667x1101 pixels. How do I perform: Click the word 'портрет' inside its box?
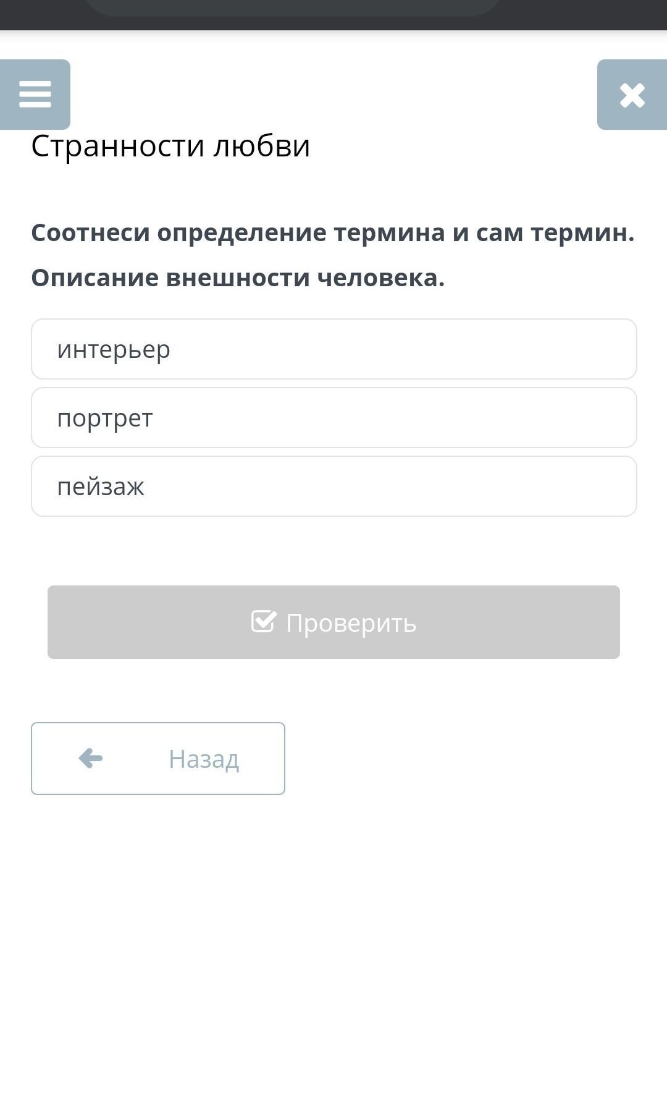pyautogui.click(x=105, y=419)
